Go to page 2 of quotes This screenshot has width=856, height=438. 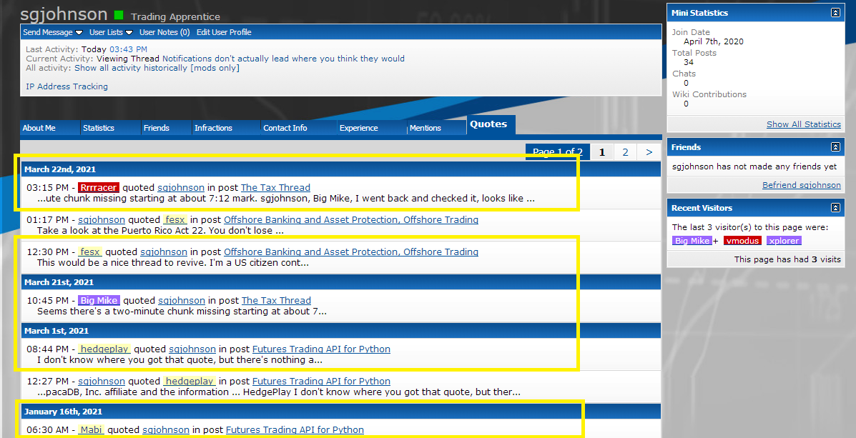coord(626,152)
